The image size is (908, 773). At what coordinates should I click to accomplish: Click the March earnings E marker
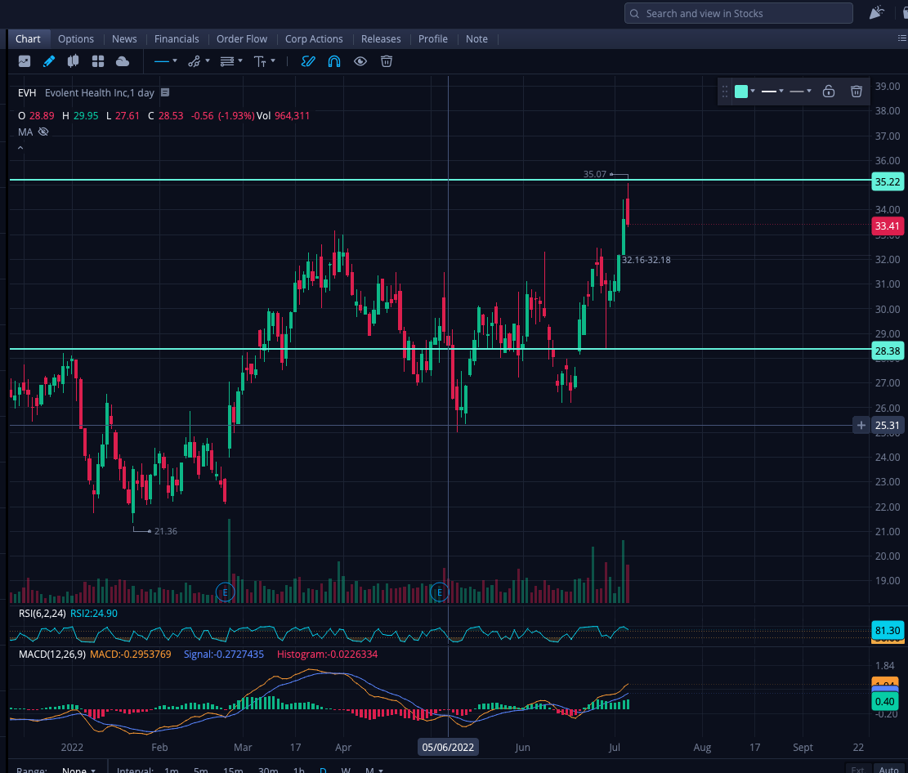pyautogui.click(x=226, y=592)
